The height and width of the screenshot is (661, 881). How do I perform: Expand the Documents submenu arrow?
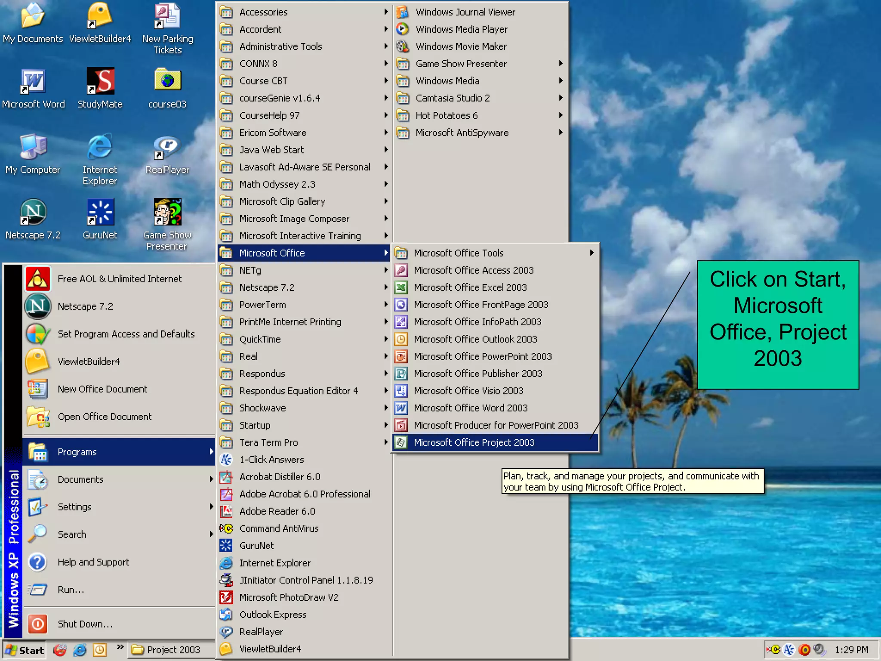[x=211, y=479]
